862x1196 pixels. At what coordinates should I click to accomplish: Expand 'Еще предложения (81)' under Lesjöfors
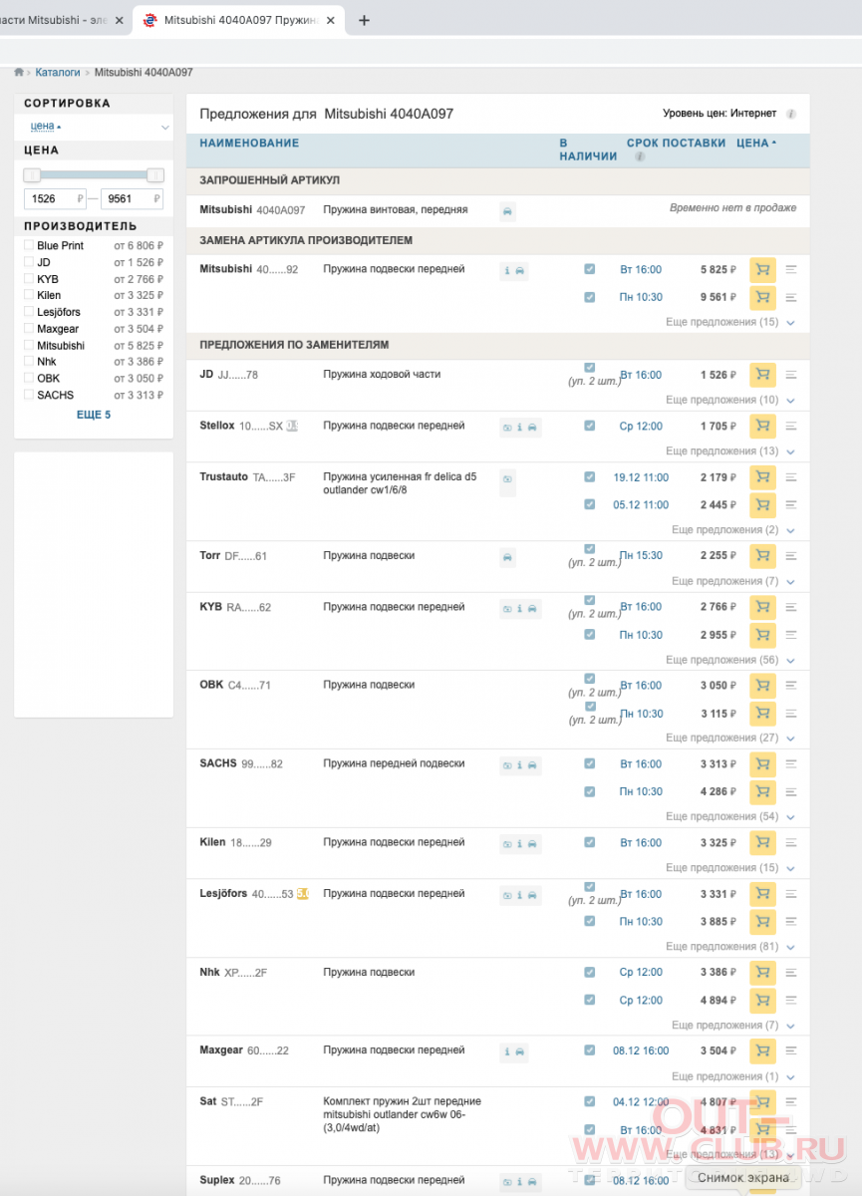(729, 946)
